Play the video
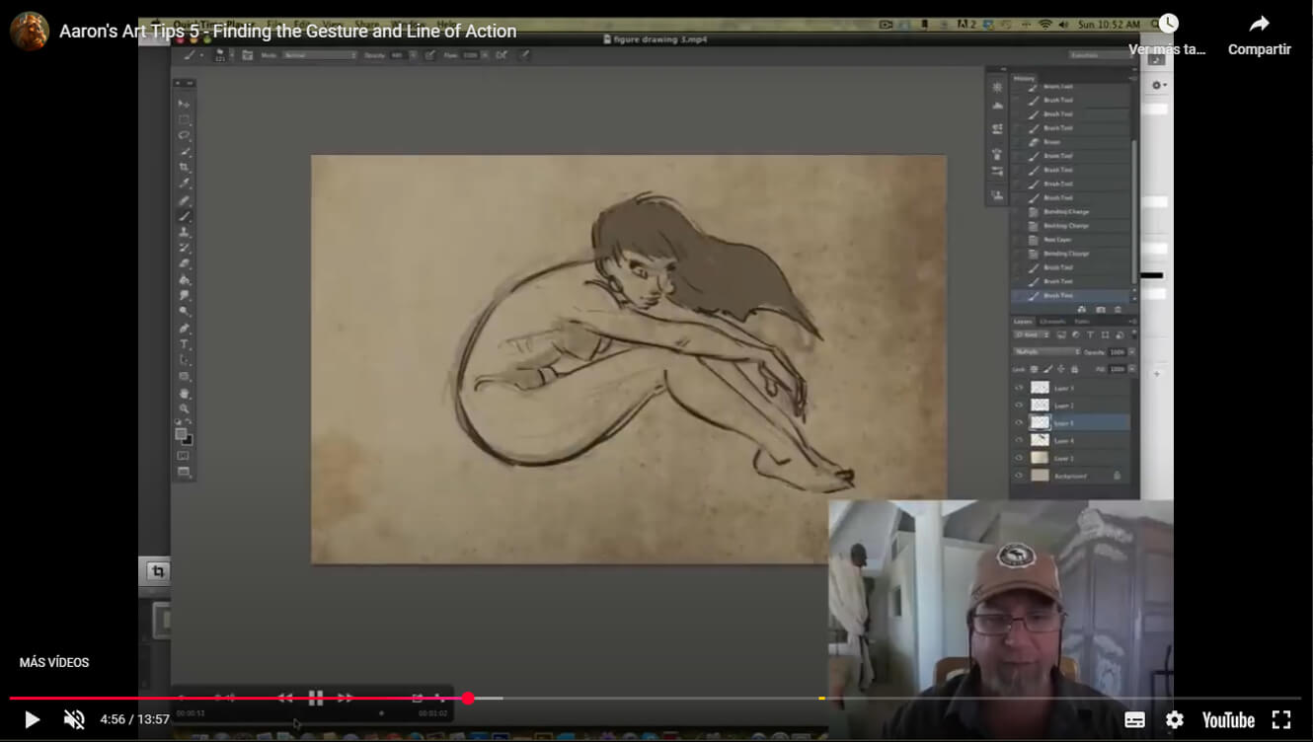Viewport: 1313px width, 742px height. 32,719
